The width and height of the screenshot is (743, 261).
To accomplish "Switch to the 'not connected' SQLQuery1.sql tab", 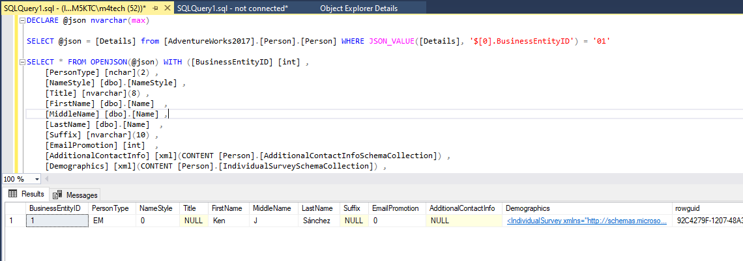I will [231, 8].
